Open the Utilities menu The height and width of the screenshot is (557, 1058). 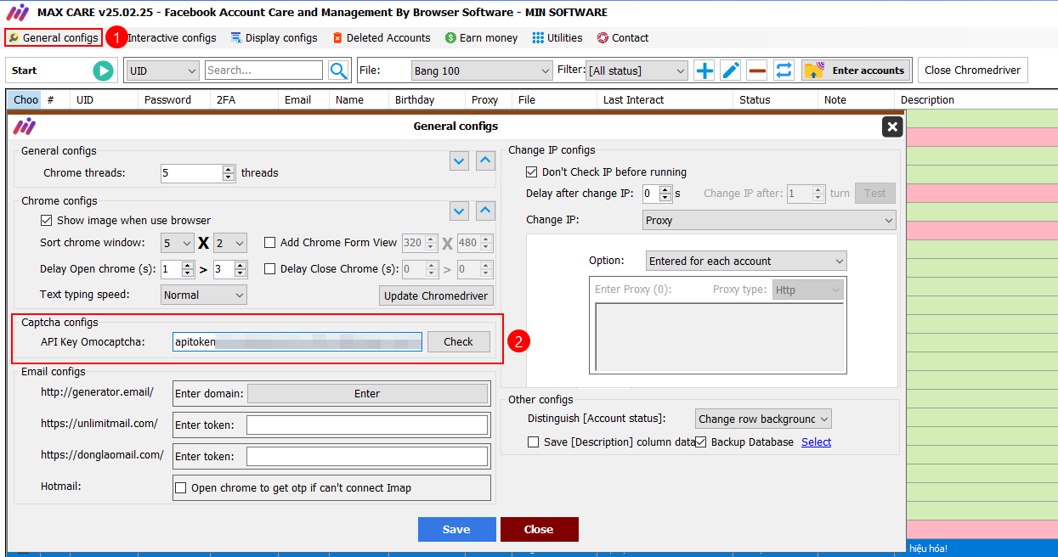click(x=557, y=37)
